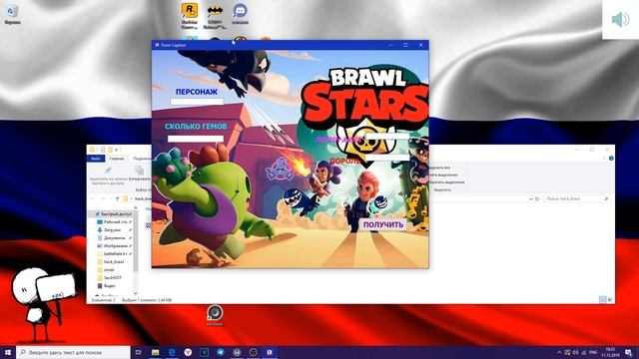Switch ENG input language in tray
639x359 pixels.
click(x=593, y=352)
